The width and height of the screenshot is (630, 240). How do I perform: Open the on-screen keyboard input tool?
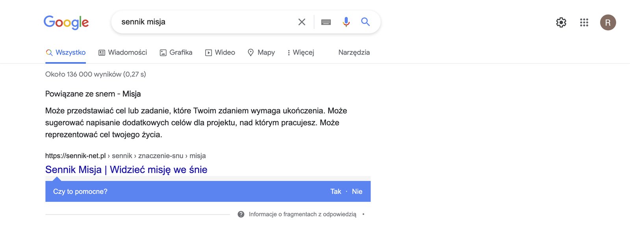pos(326,22)
